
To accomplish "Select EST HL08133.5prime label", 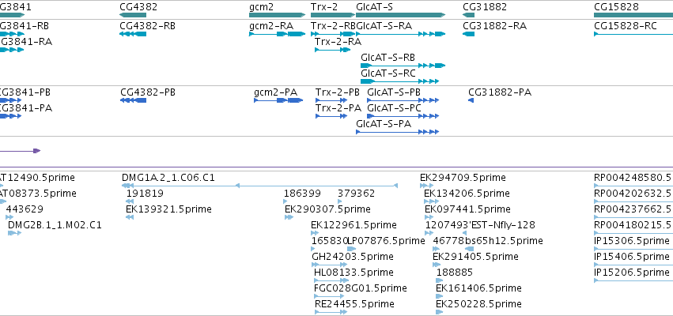I will pos(354,273).
